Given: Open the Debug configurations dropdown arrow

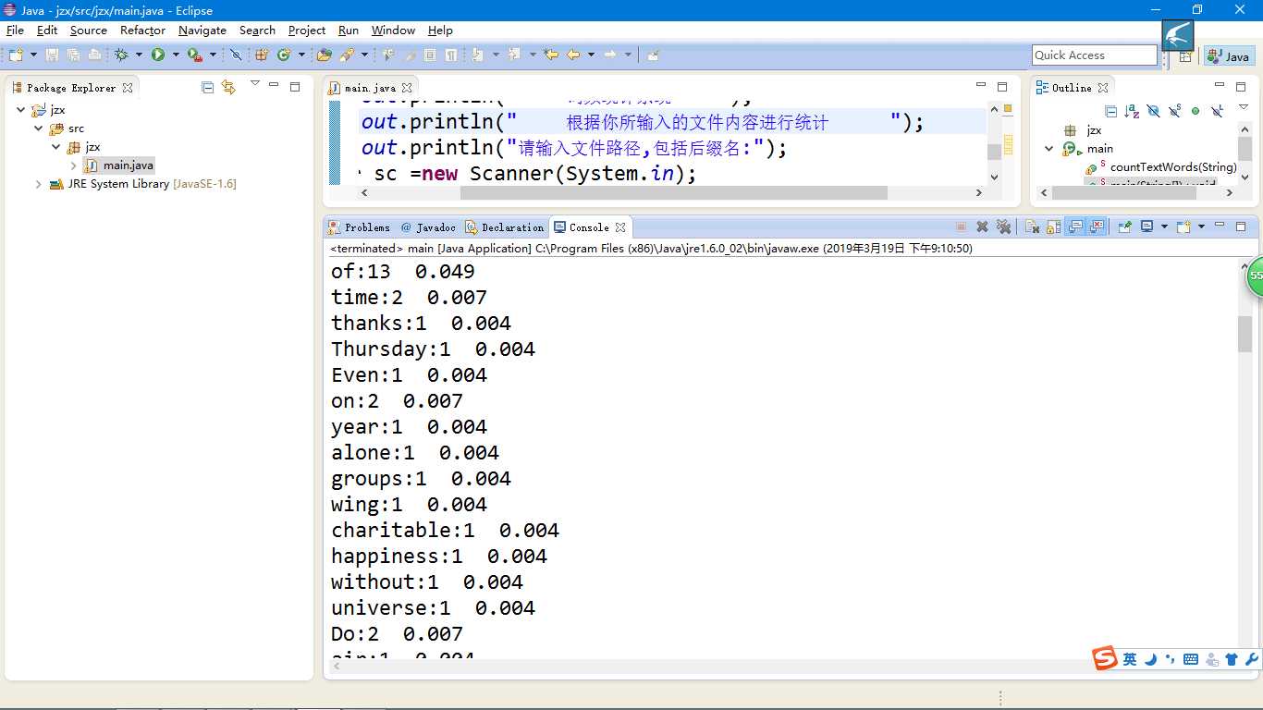Looking at the screenshot, I should [139, 55].
